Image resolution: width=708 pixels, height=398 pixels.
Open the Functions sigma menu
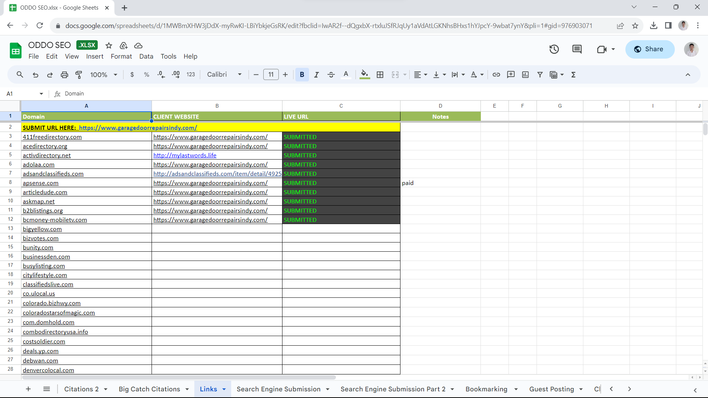point(573,75)
